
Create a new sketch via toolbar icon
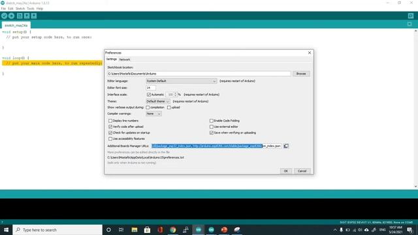20,16
